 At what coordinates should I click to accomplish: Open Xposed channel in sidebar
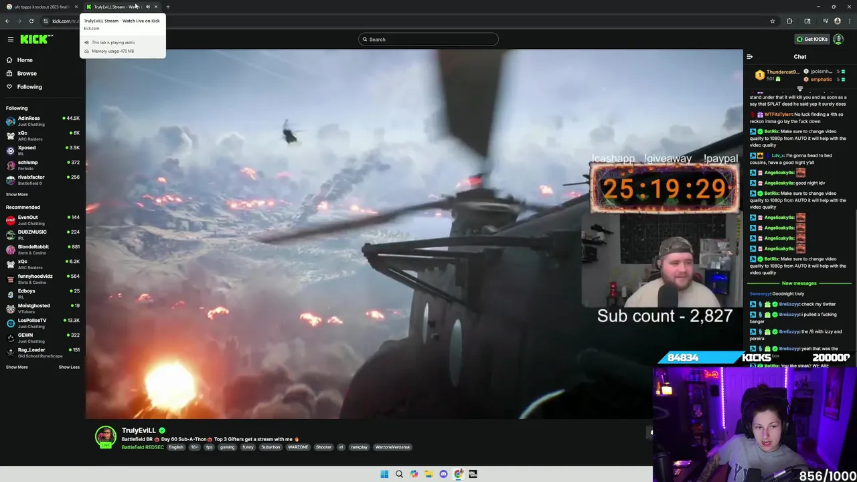pos(43,151)
